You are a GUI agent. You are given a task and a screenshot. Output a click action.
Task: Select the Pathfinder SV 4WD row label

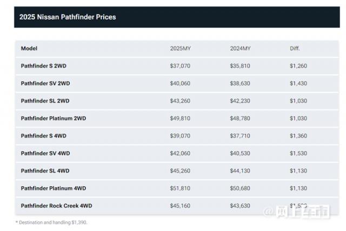click(x=45, y=153)
